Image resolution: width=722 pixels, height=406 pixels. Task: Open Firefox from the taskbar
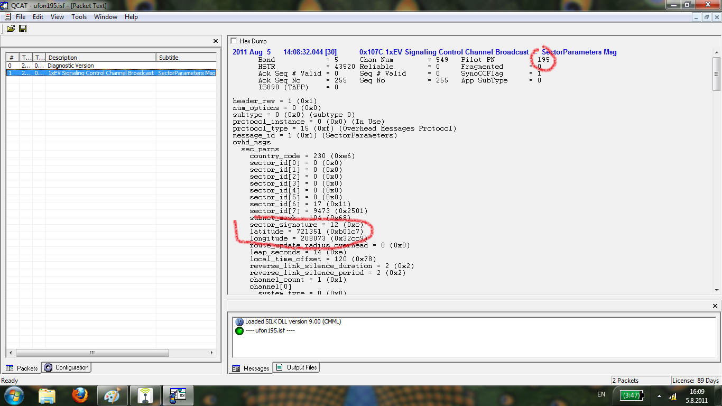(x=80, y=395)
